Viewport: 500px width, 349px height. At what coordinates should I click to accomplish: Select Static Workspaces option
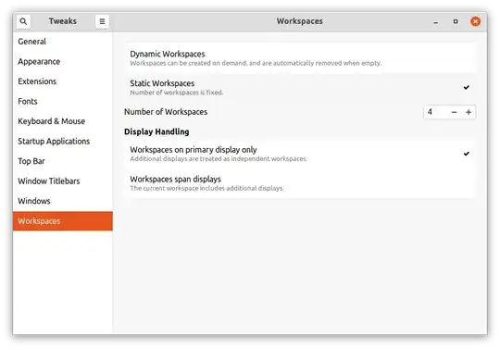(x=301, y=87)
